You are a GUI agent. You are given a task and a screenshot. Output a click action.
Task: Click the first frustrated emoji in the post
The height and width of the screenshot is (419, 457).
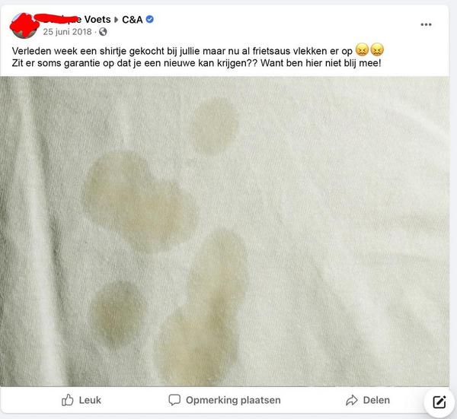[x=363, y=50]
